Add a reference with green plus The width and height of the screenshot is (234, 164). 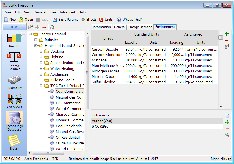(227, 123)
